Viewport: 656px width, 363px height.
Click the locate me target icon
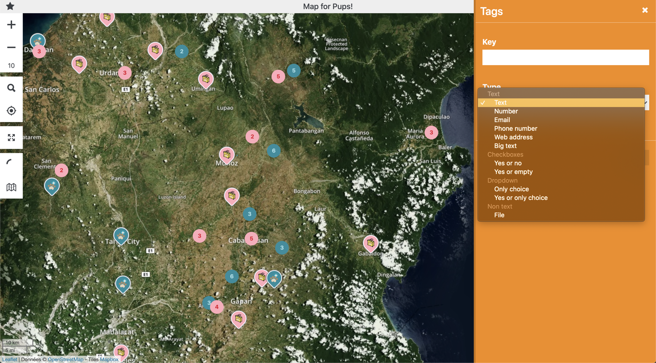click(x=11, y=111)
